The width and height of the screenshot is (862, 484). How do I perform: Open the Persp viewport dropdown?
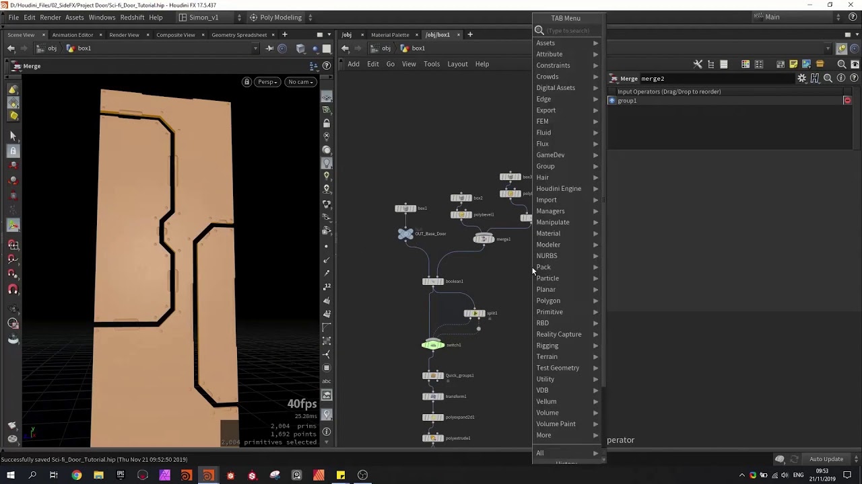click(267, 82)
